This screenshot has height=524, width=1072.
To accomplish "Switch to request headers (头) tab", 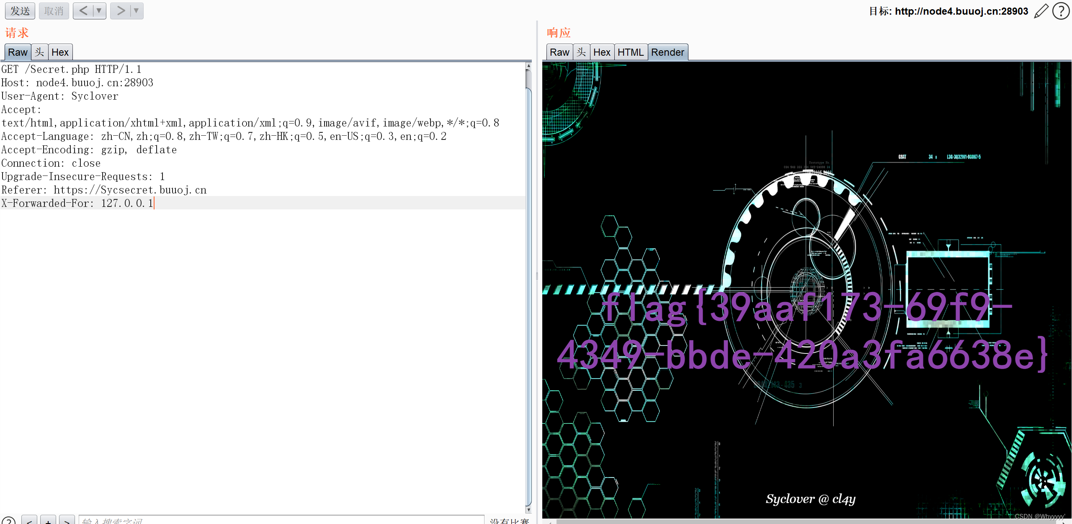I will click(x=39, y=52).
